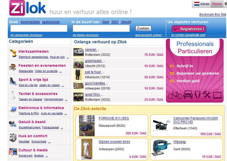Open the Elektronica & Informatica category
227x161 pixels.
(x=41, y=108)
